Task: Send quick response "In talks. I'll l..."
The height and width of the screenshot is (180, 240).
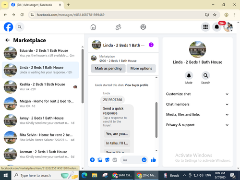Action: point(117,143)
